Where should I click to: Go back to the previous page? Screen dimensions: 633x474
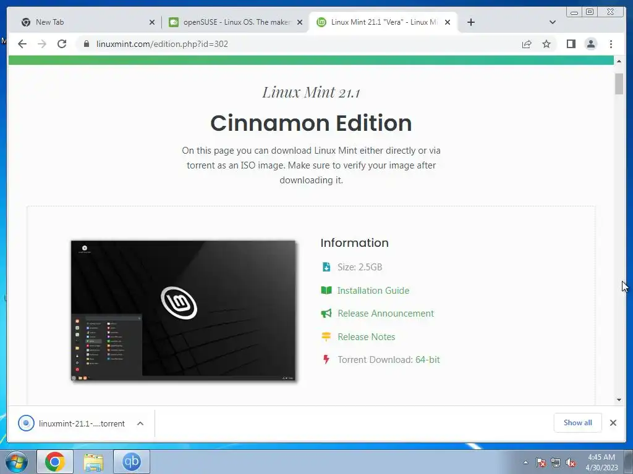pyautogui.click(x=22, y=44)
